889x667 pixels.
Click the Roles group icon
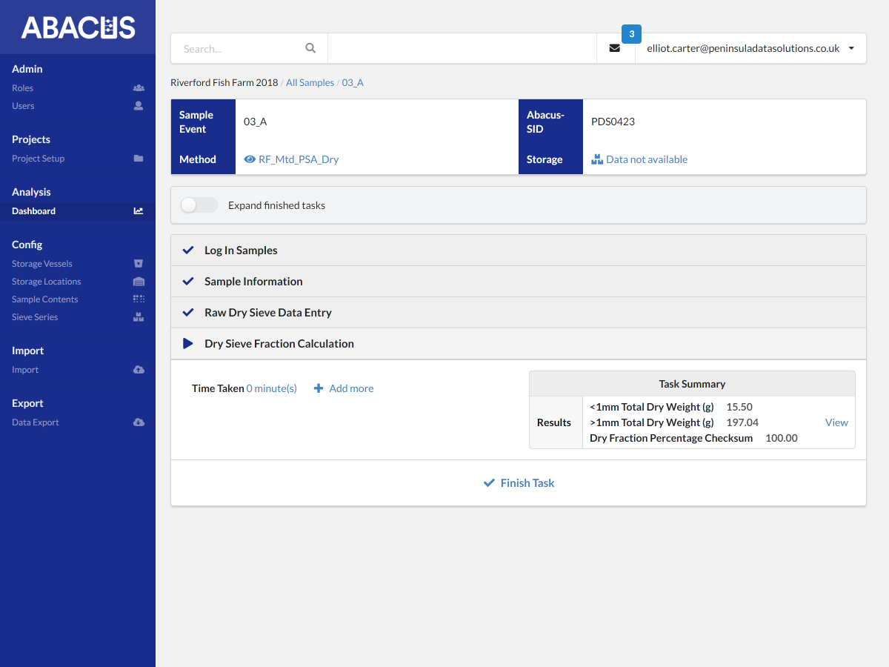tap(139, 88)
